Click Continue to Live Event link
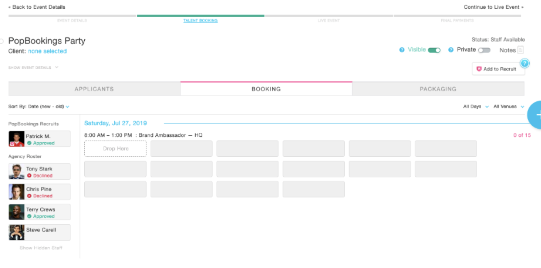The image size is (541, 268). (493, 7)
